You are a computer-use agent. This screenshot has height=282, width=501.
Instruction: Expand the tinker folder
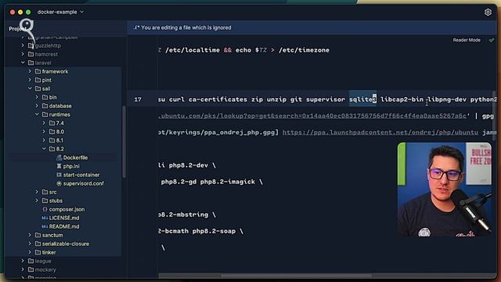30,252
